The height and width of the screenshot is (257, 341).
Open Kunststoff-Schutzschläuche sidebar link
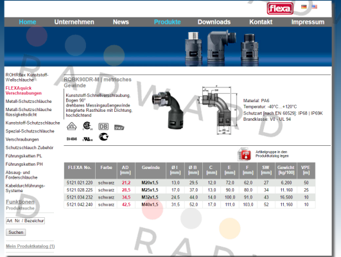pos(33,123)
